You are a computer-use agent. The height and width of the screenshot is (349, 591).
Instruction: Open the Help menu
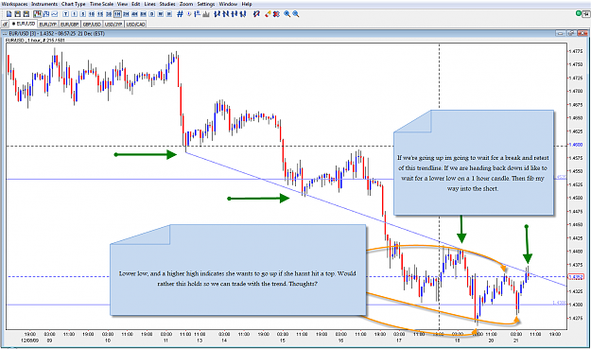(247, 4)
